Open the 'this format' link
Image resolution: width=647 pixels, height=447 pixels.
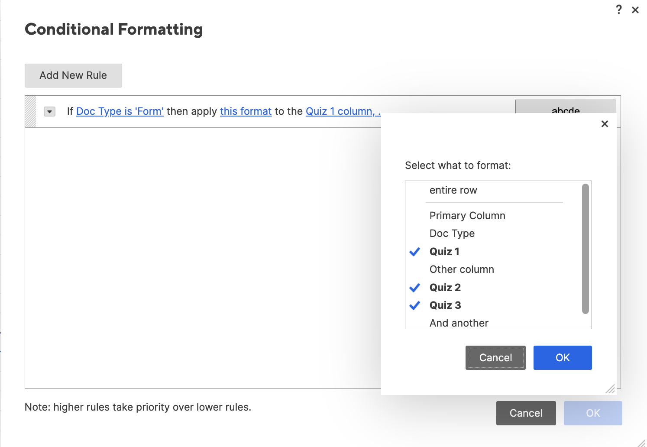click(246, 111)
